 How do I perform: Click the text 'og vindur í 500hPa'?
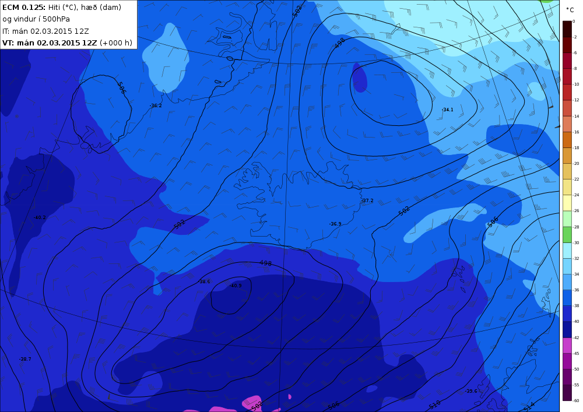(x=36, y=19)
